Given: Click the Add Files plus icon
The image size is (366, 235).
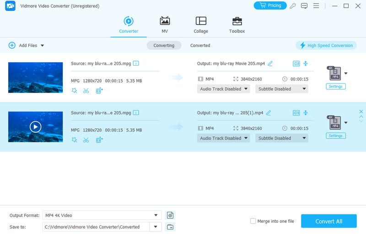Looking at the screenshot, I should pos(12,45).
